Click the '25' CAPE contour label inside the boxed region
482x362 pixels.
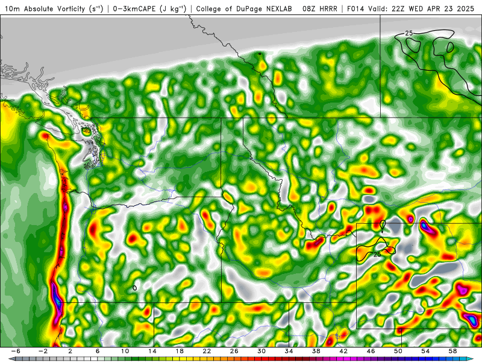377,254
